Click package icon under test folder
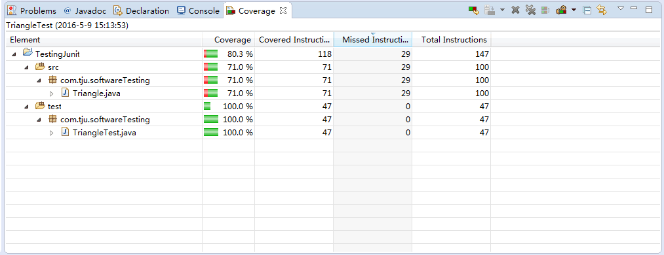Image resolution: width=664 pixels, height=255 pixels. point(52,119)
